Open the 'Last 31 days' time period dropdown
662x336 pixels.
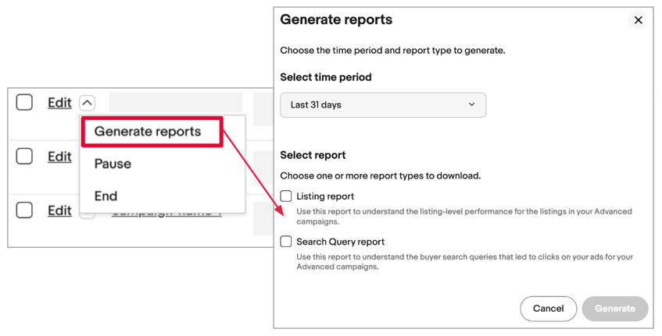pos(382,105)
